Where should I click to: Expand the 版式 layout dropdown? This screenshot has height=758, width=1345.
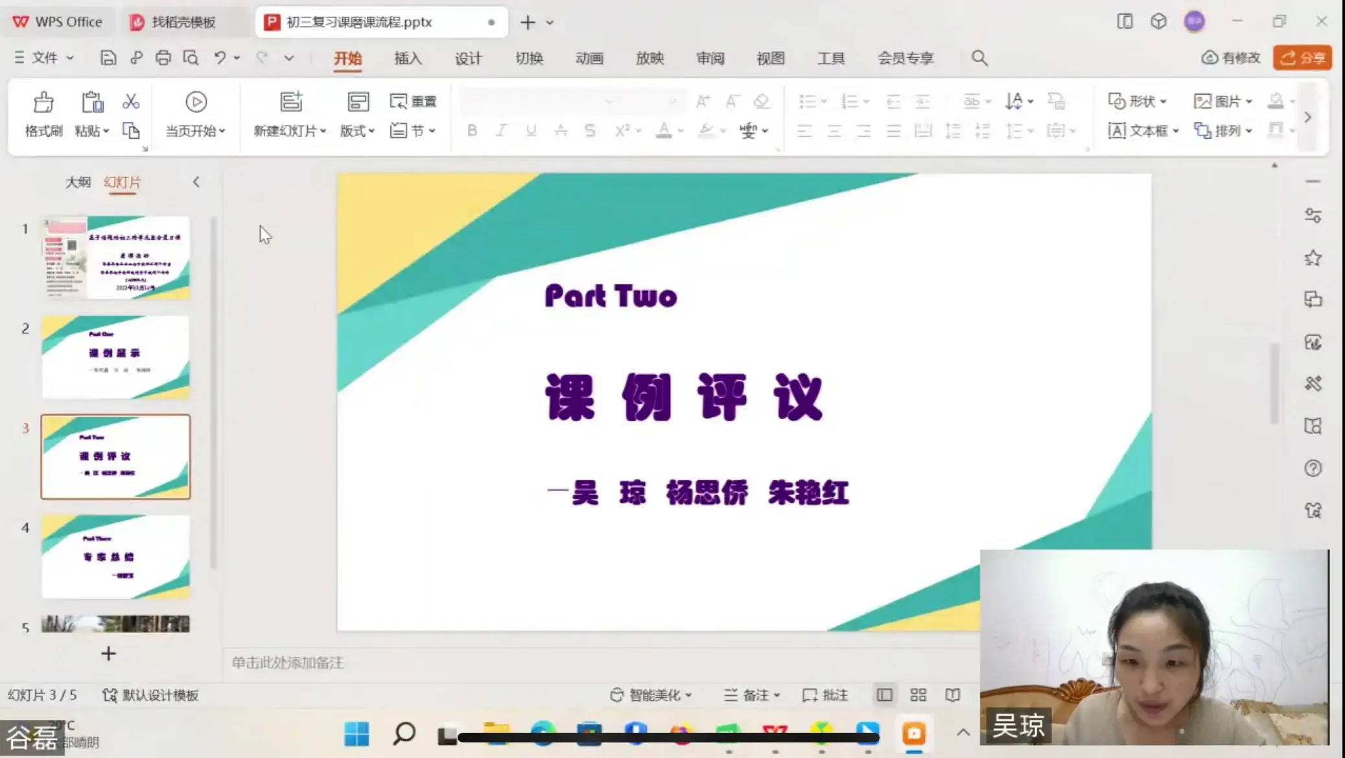[x=358, y=131]
